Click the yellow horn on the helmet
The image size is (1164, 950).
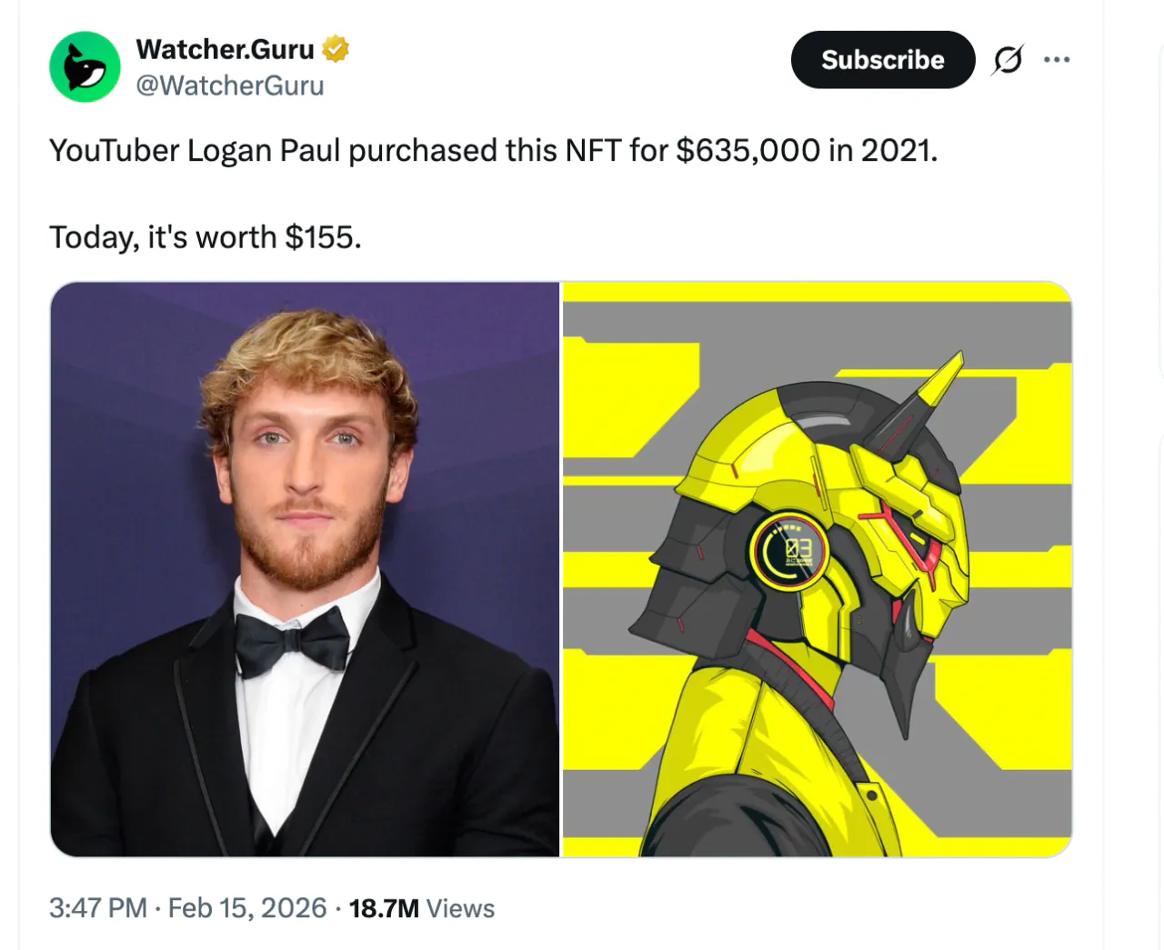click(x=940, y=377)
